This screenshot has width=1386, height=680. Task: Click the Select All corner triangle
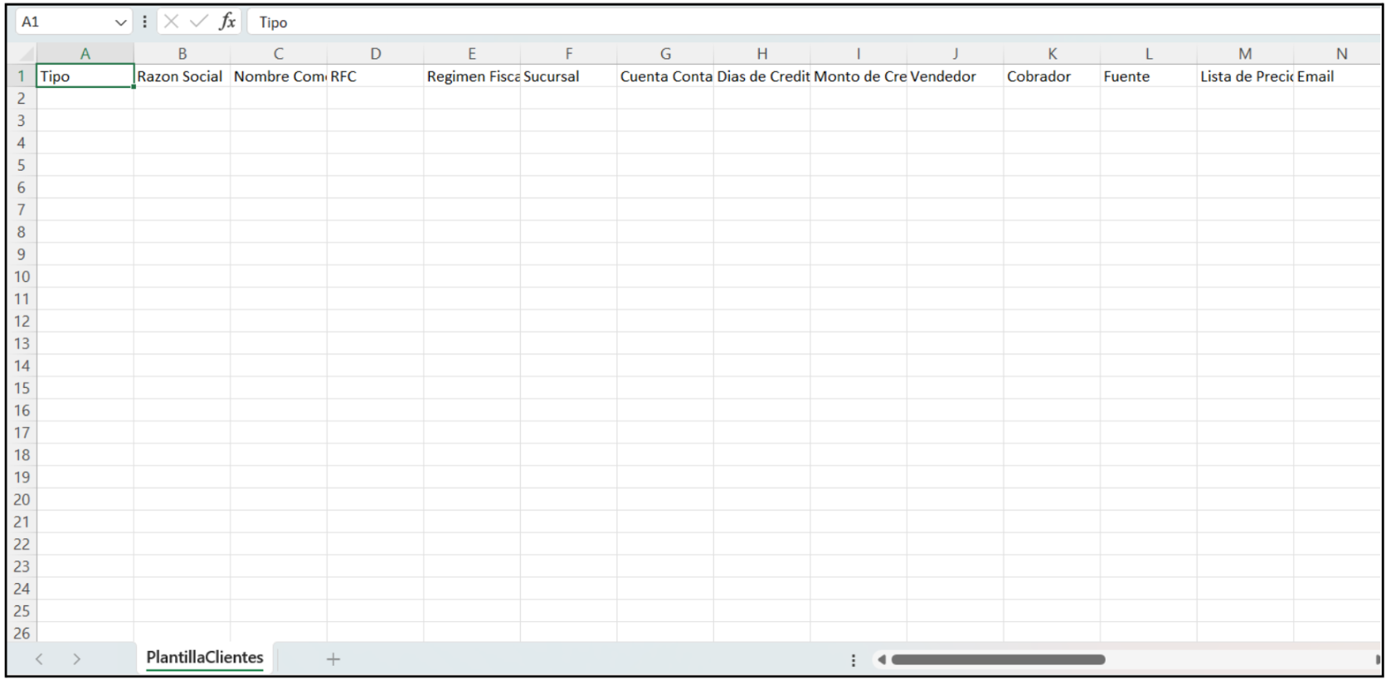(26, 54)
